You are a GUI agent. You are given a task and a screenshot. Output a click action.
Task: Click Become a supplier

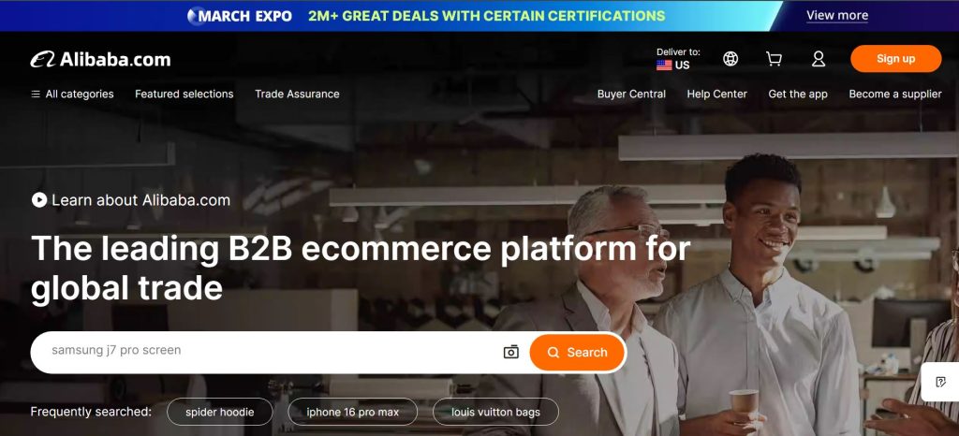pyautogui.click(x=895, y=94)
